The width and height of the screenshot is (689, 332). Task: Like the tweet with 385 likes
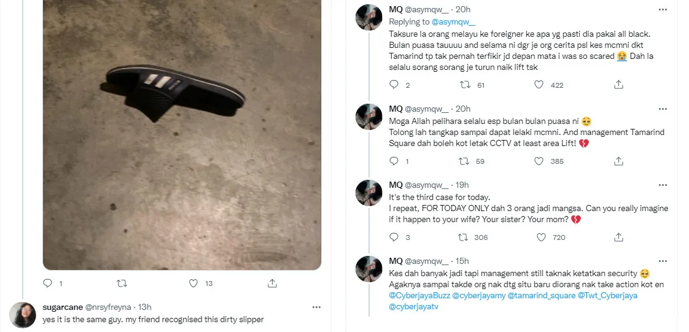(539, 161)
